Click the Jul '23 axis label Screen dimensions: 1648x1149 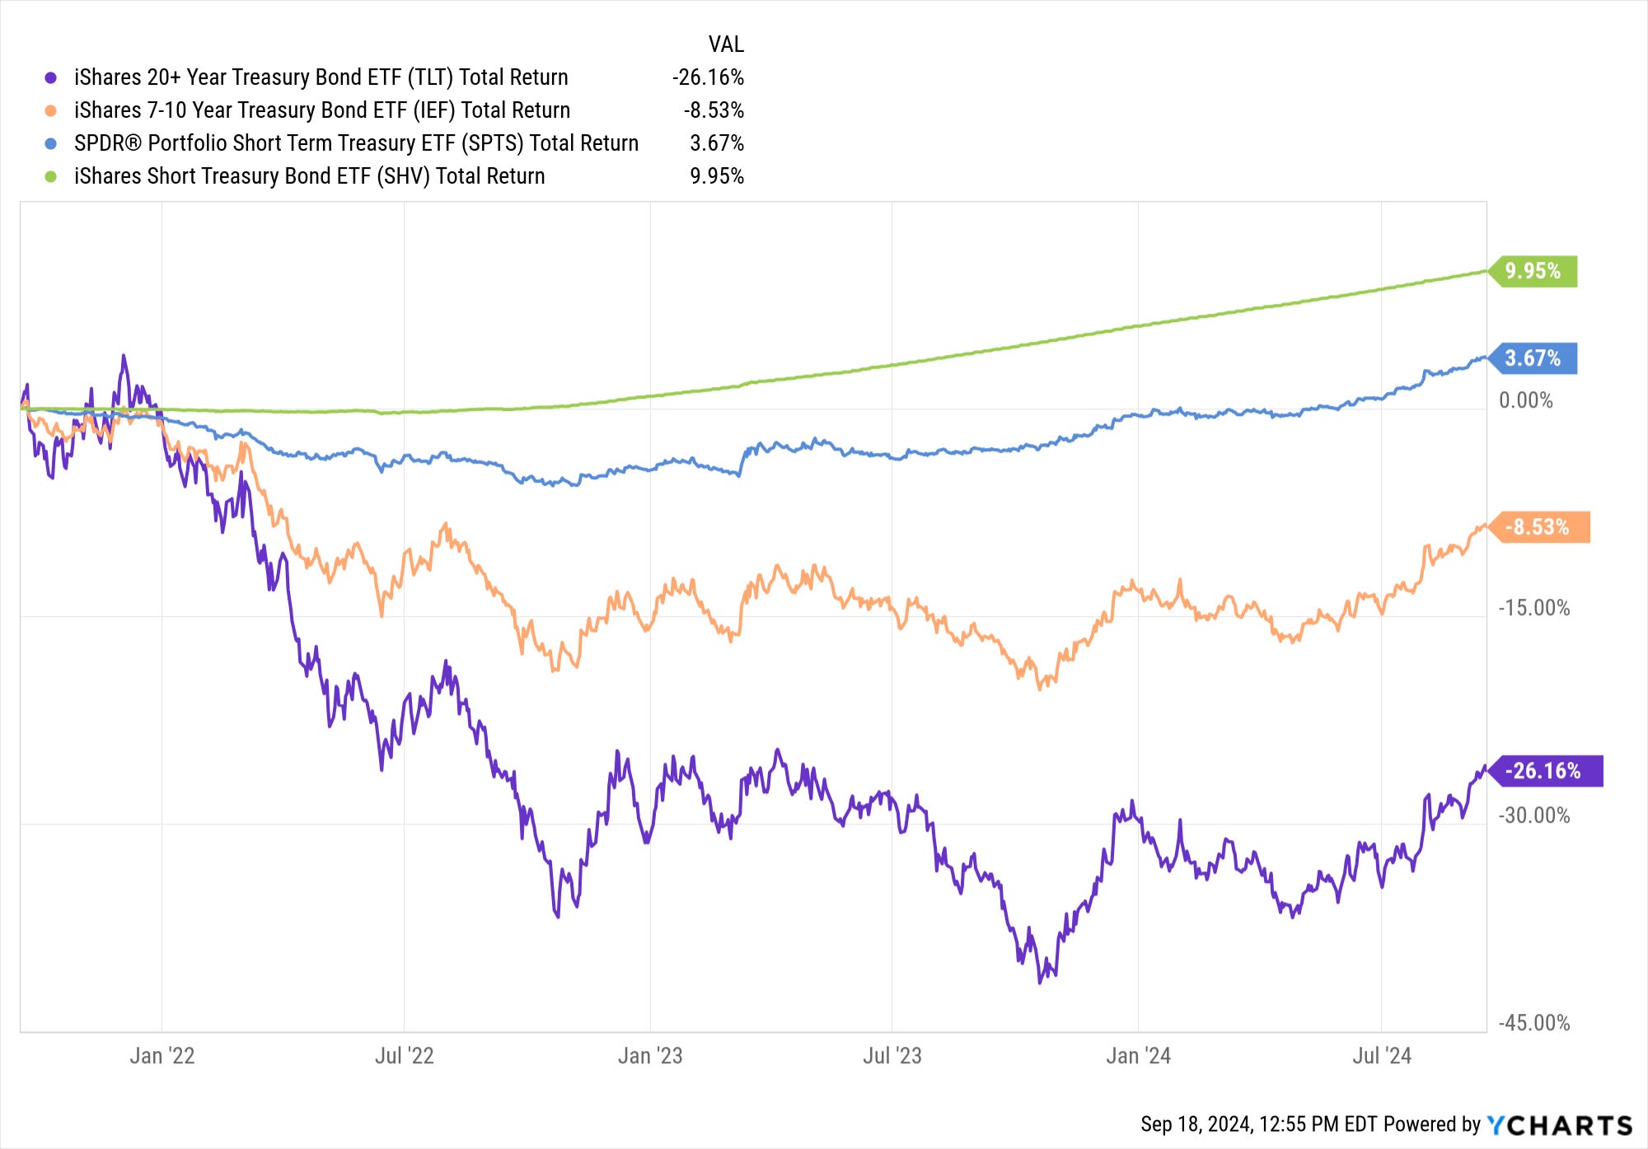click(x=892, y=1056)
